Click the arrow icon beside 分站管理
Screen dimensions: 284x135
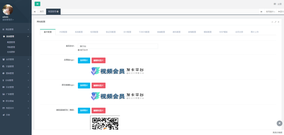(3, 80)
